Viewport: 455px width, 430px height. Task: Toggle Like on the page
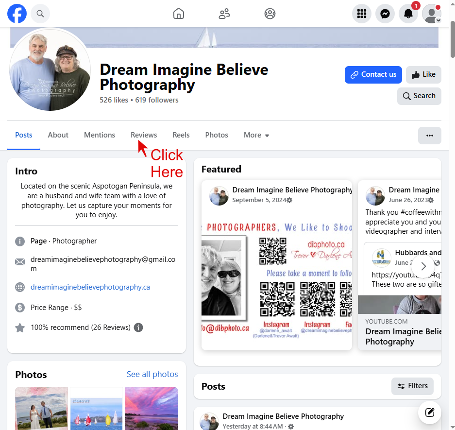423,75
